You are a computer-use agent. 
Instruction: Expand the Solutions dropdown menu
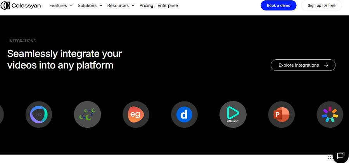[x=90, y=5]
